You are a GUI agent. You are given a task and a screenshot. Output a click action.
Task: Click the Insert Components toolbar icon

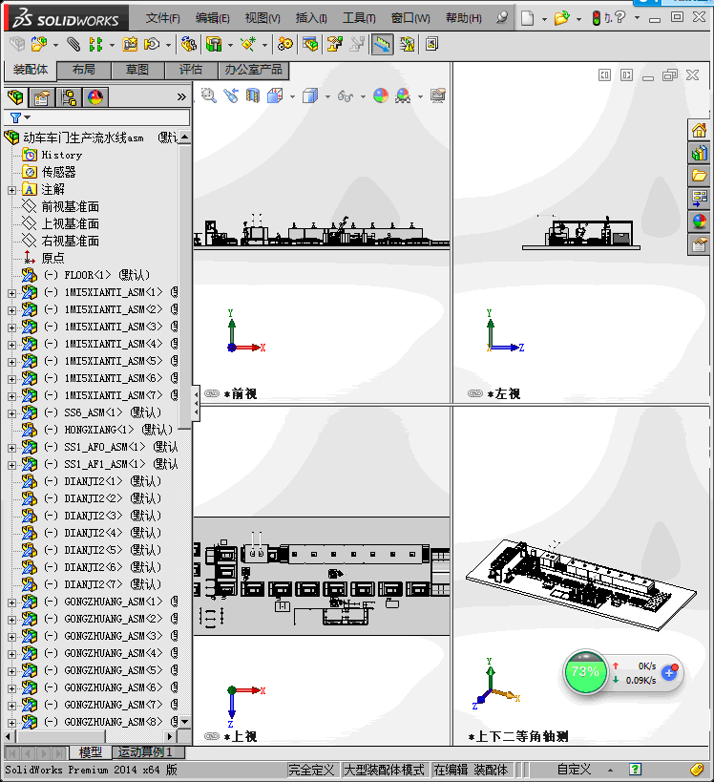tap(38, 44)
